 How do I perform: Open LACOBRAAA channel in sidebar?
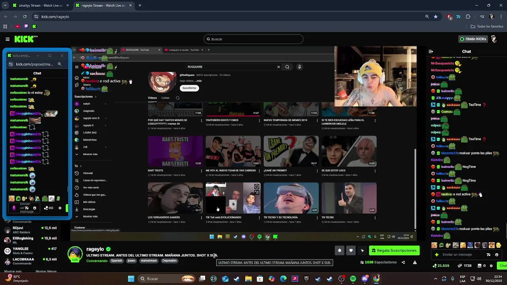(30, 261)
